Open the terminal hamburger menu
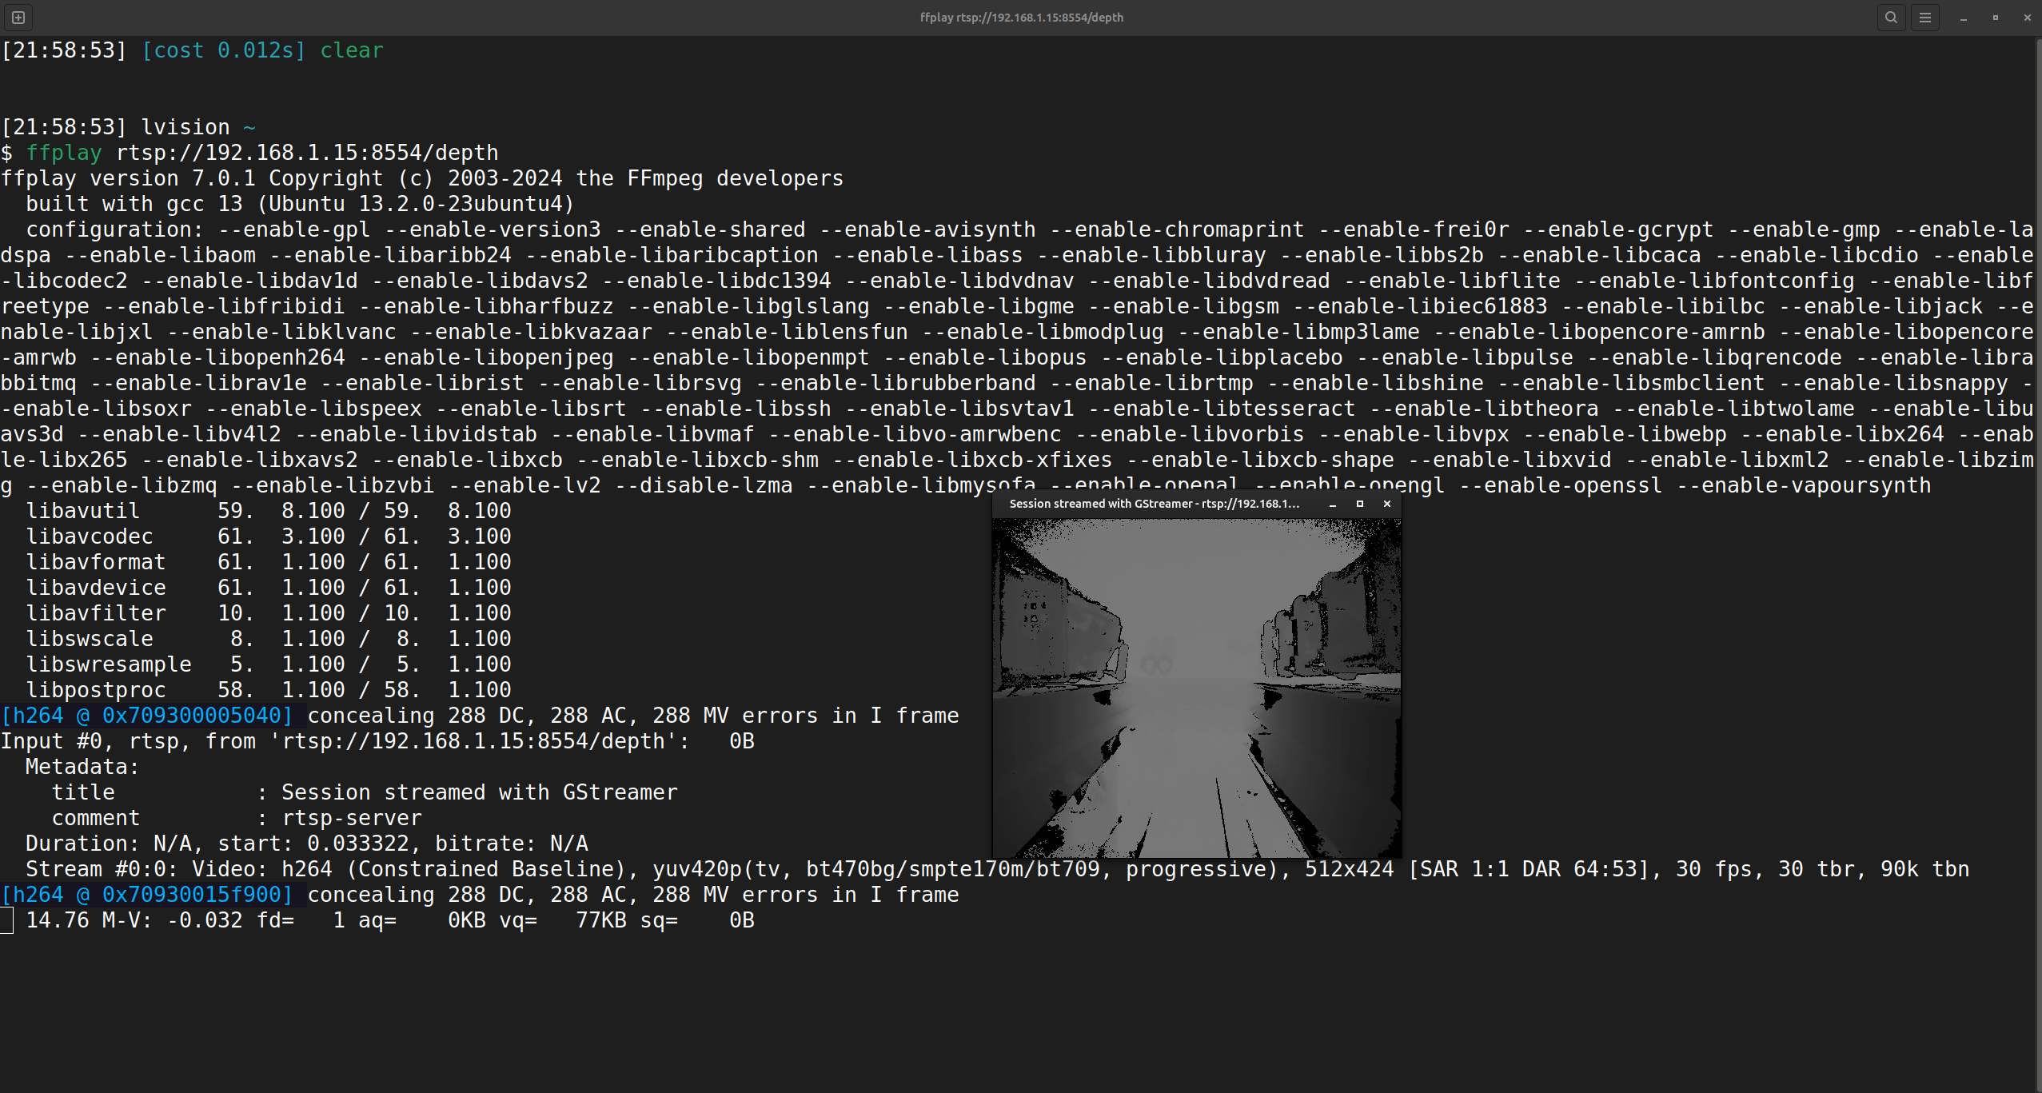This screenshot has width=2042, height=1093. click(1925, 17)
